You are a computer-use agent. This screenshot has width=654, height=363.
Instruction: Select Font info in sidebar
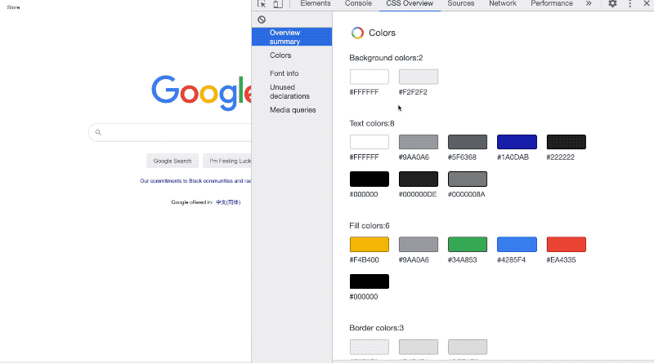pos(284,73)
